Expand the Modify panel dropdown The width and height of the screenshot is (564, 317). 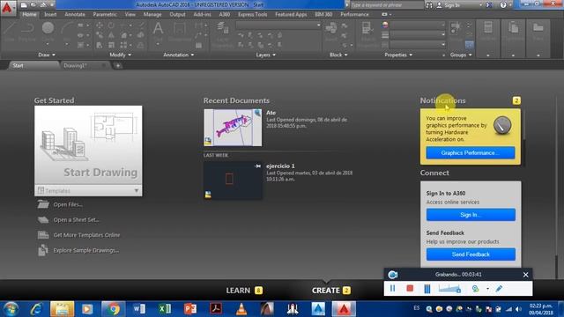coord(121,55)
